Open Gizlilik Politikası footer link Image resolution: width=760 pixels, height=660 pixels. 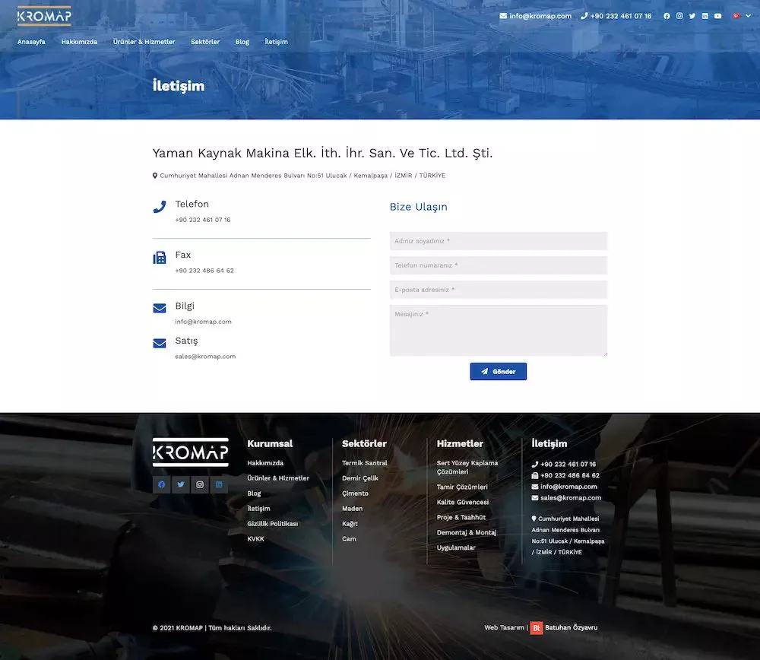[272, 524]
